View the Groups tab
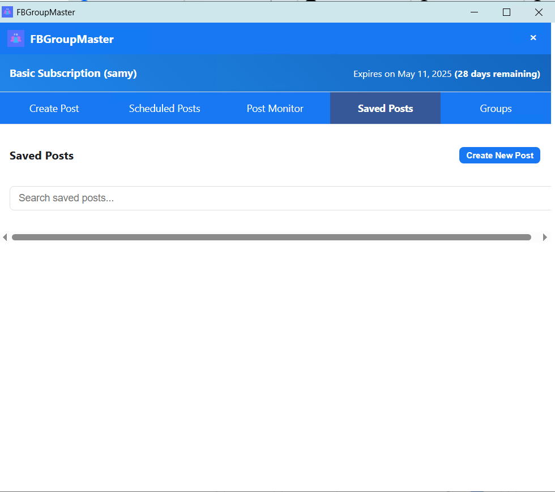The width and height of the screenshot is (555, 492). click(x=496, y=108)
